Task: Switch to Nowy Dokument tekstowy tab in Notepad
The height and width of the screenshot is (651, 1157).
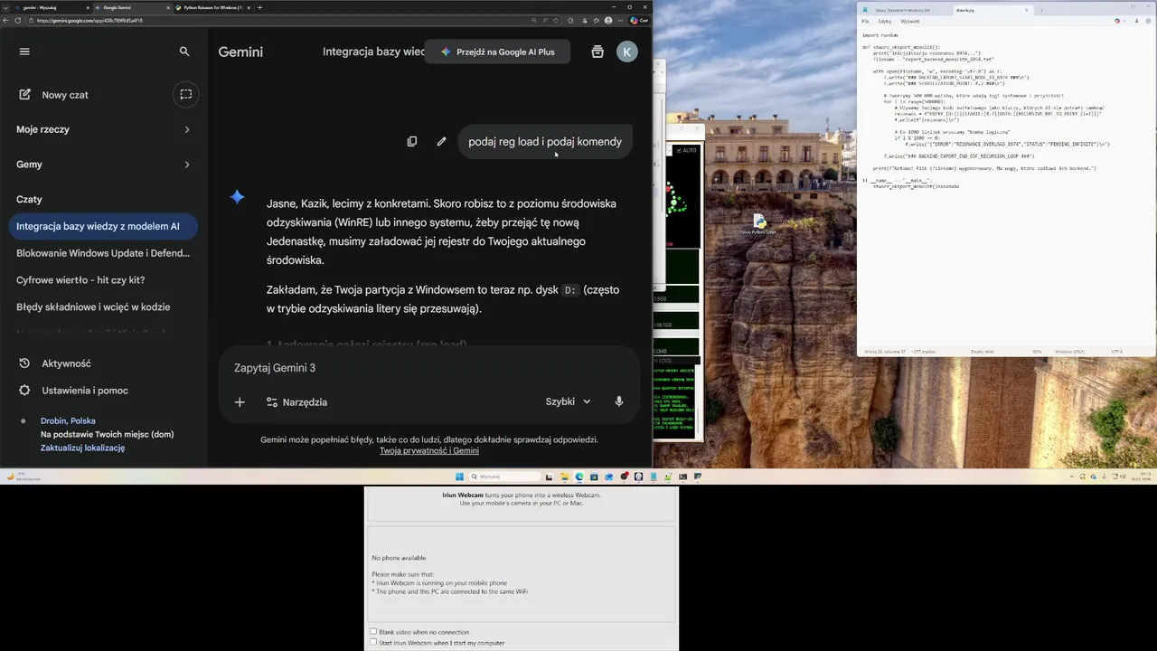Action: tap(902, 10)
